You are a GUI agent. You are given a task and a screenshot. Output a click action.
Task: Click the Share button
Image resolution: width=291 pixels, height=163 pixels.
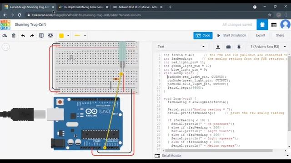(x=280, y=35)
